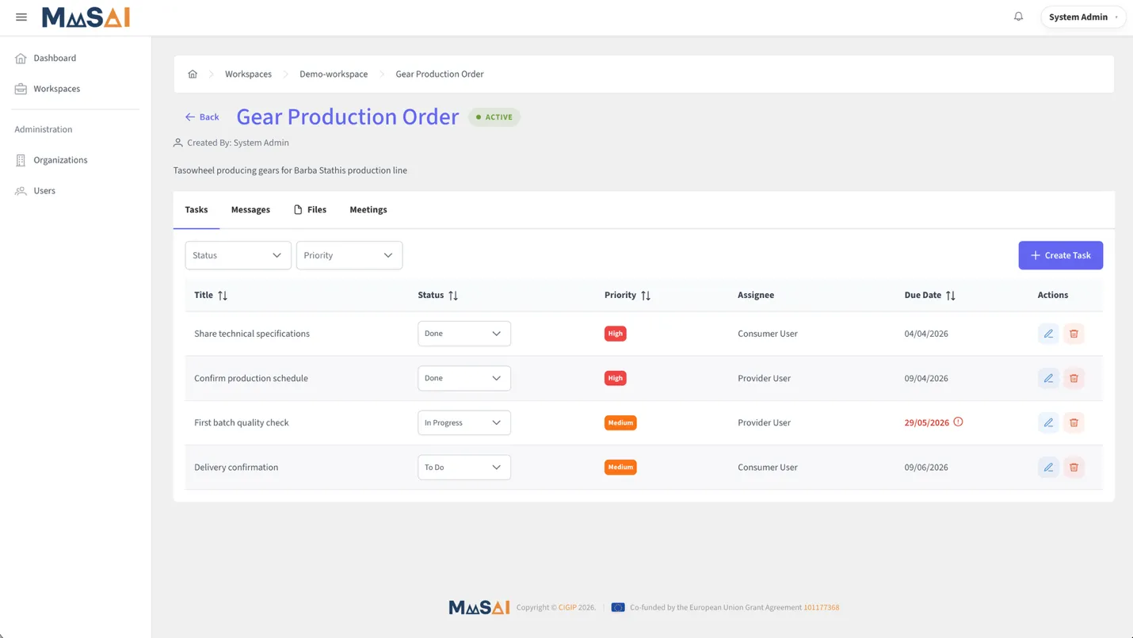Change status of Share technical specifications
The image size is (1133, 638).
[x=464, y=334]
